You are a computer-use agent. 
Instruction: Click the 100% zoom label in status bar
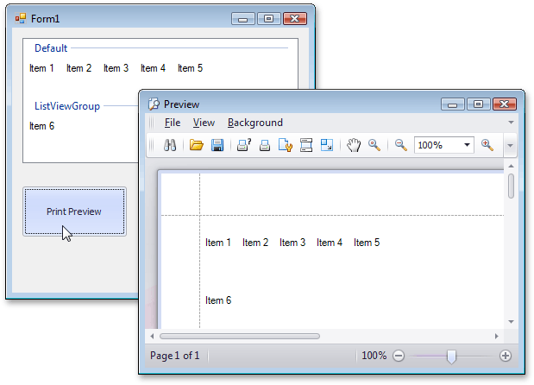[x=374, y=356]
